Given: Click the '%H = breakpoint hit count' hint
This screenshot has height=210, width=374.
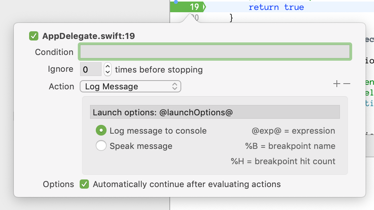Looking at the screenshot, I should tap(283, 161).
